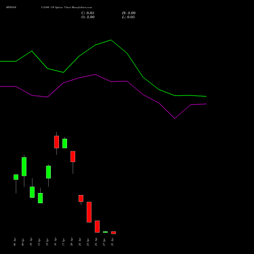Select the 08 Apr date label
This screenshot has height=254, width=254.
point(15,242)
